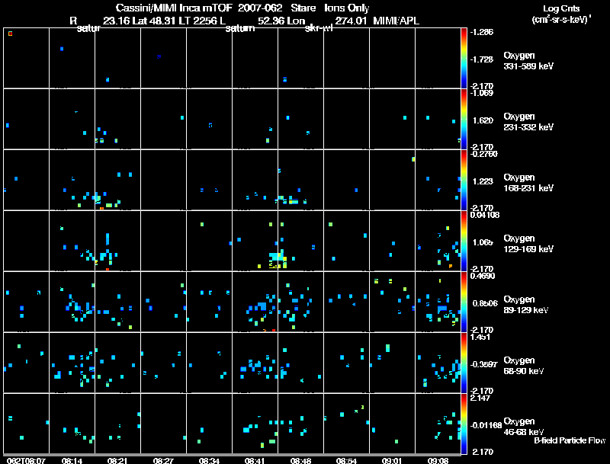This screenshot has width=610, height=464.
Task: Select the color bar beside Oxygen 129-169 keV
Action: [464, 241]
